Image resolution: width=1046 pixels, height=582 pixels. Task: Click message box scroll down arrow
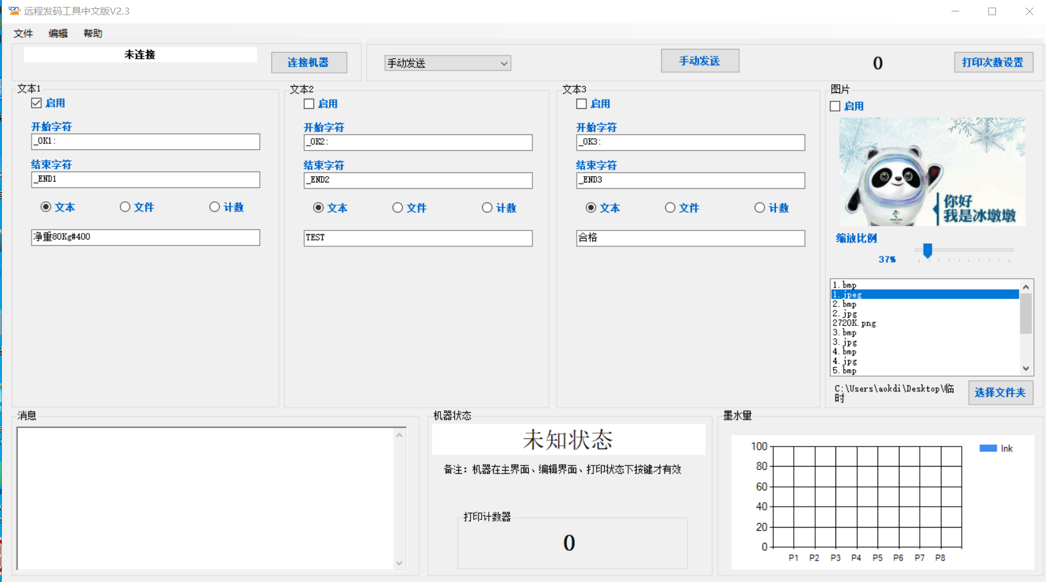tap(399, 563)
